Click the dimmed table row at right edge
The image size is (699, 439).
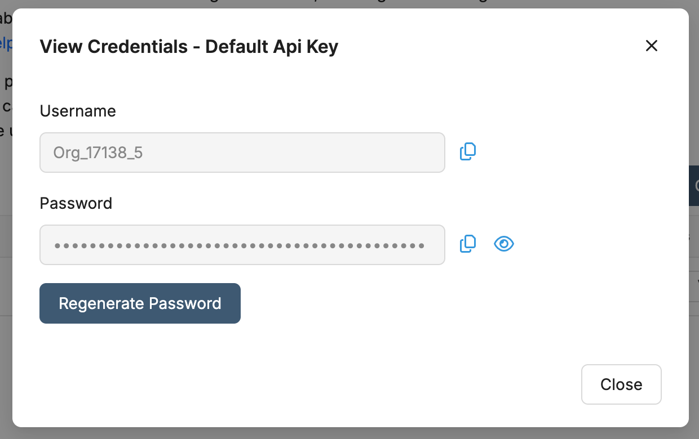[x=694, y=236]
